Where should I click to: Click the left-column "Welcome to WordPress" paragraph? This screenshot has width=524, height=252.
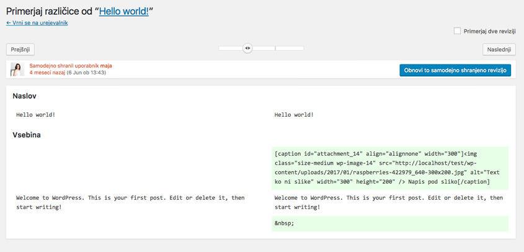(x=130, y=202)
